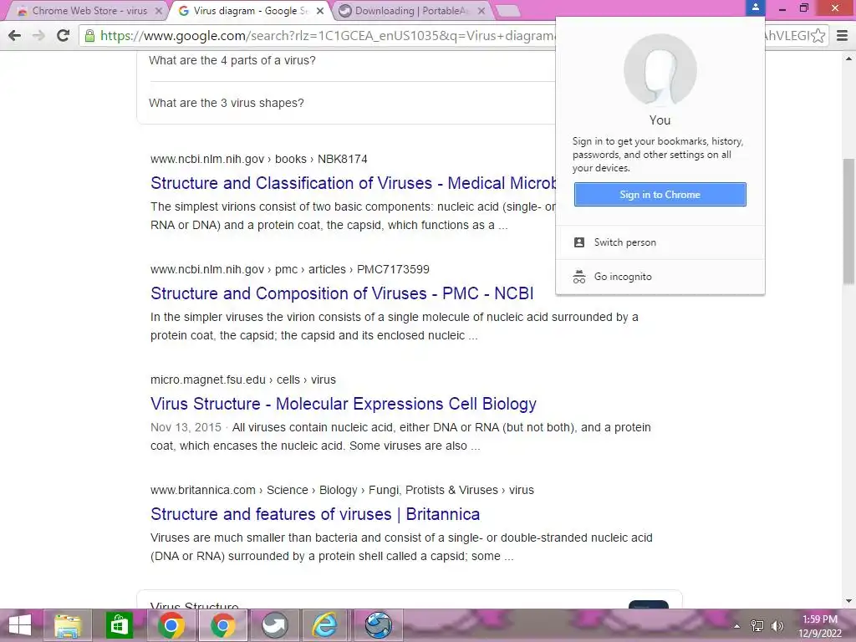Click www.britannica.com Science Biology breadcrumb

[x=342, y=490]
